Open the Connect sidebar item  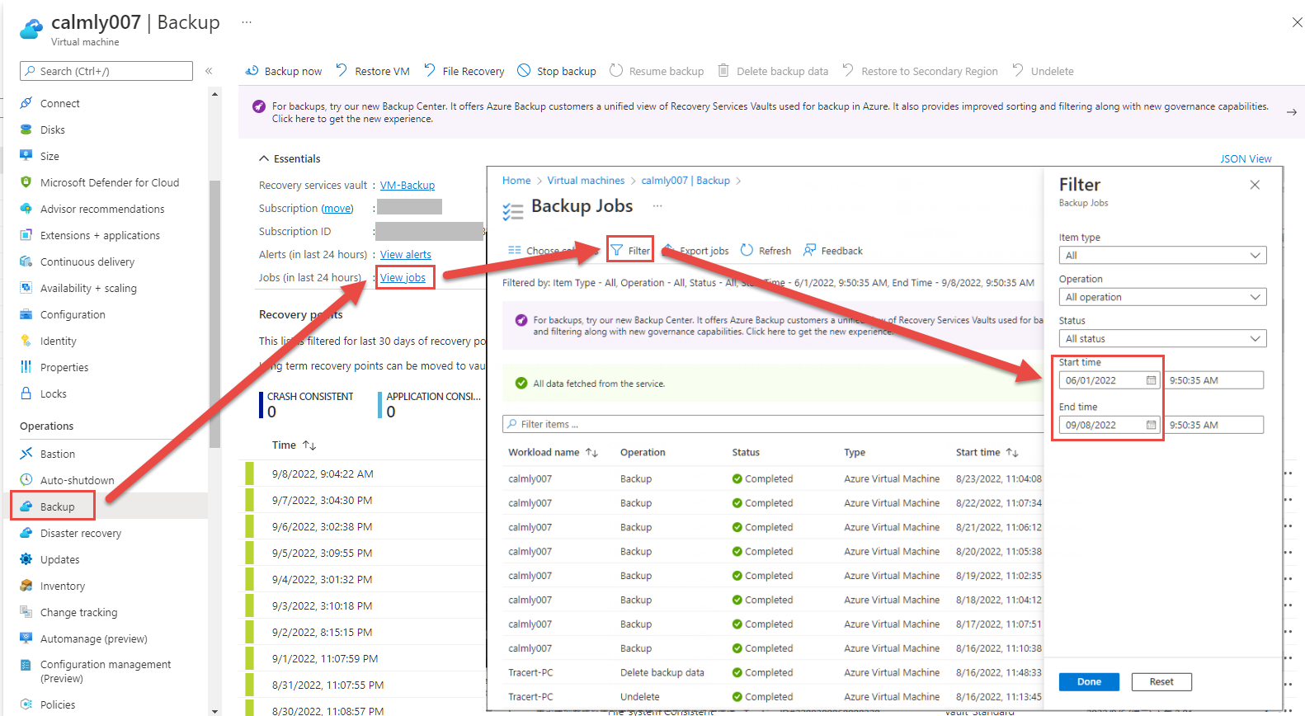pos(59,103)
